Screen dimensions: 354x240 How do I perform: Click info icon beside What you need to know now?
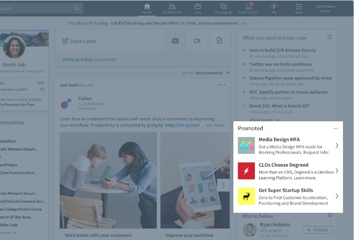pos(330,37)
